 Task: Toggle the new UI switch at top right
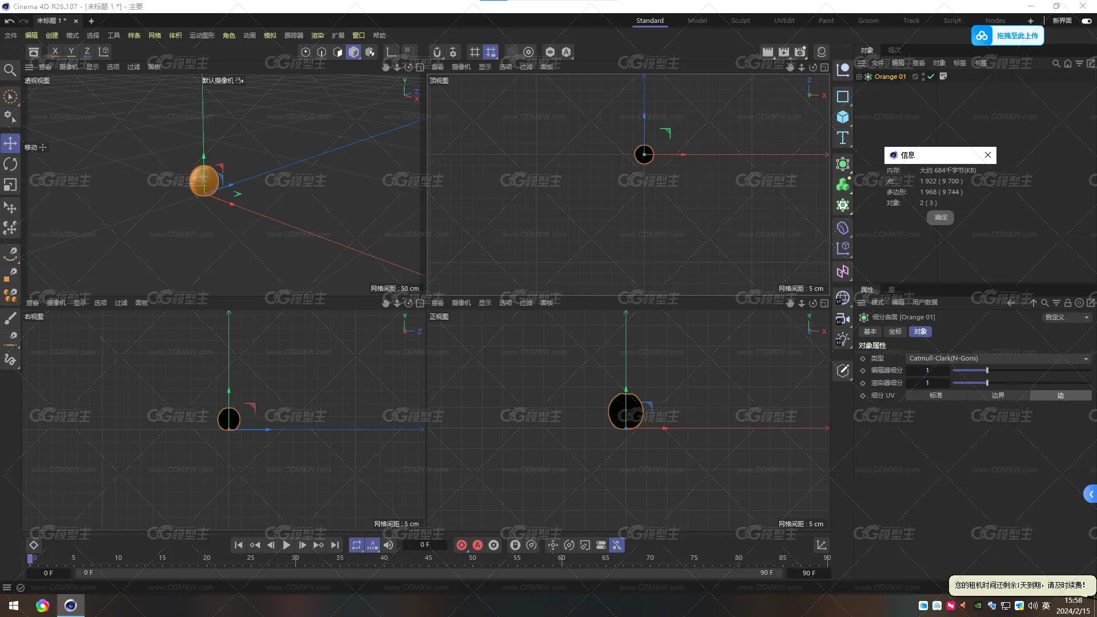point(1086,21)
